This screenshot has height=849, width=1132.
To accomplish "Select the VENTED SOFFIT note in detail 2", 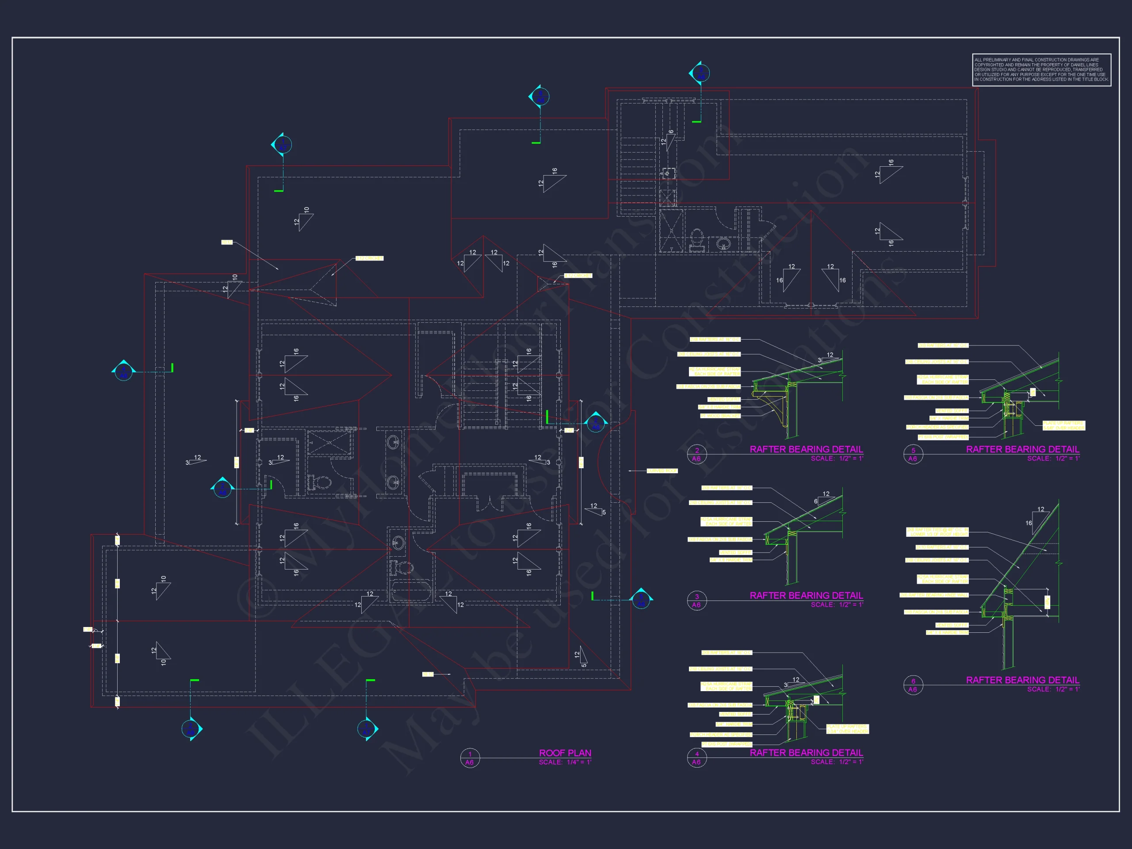I will point(724,399).
